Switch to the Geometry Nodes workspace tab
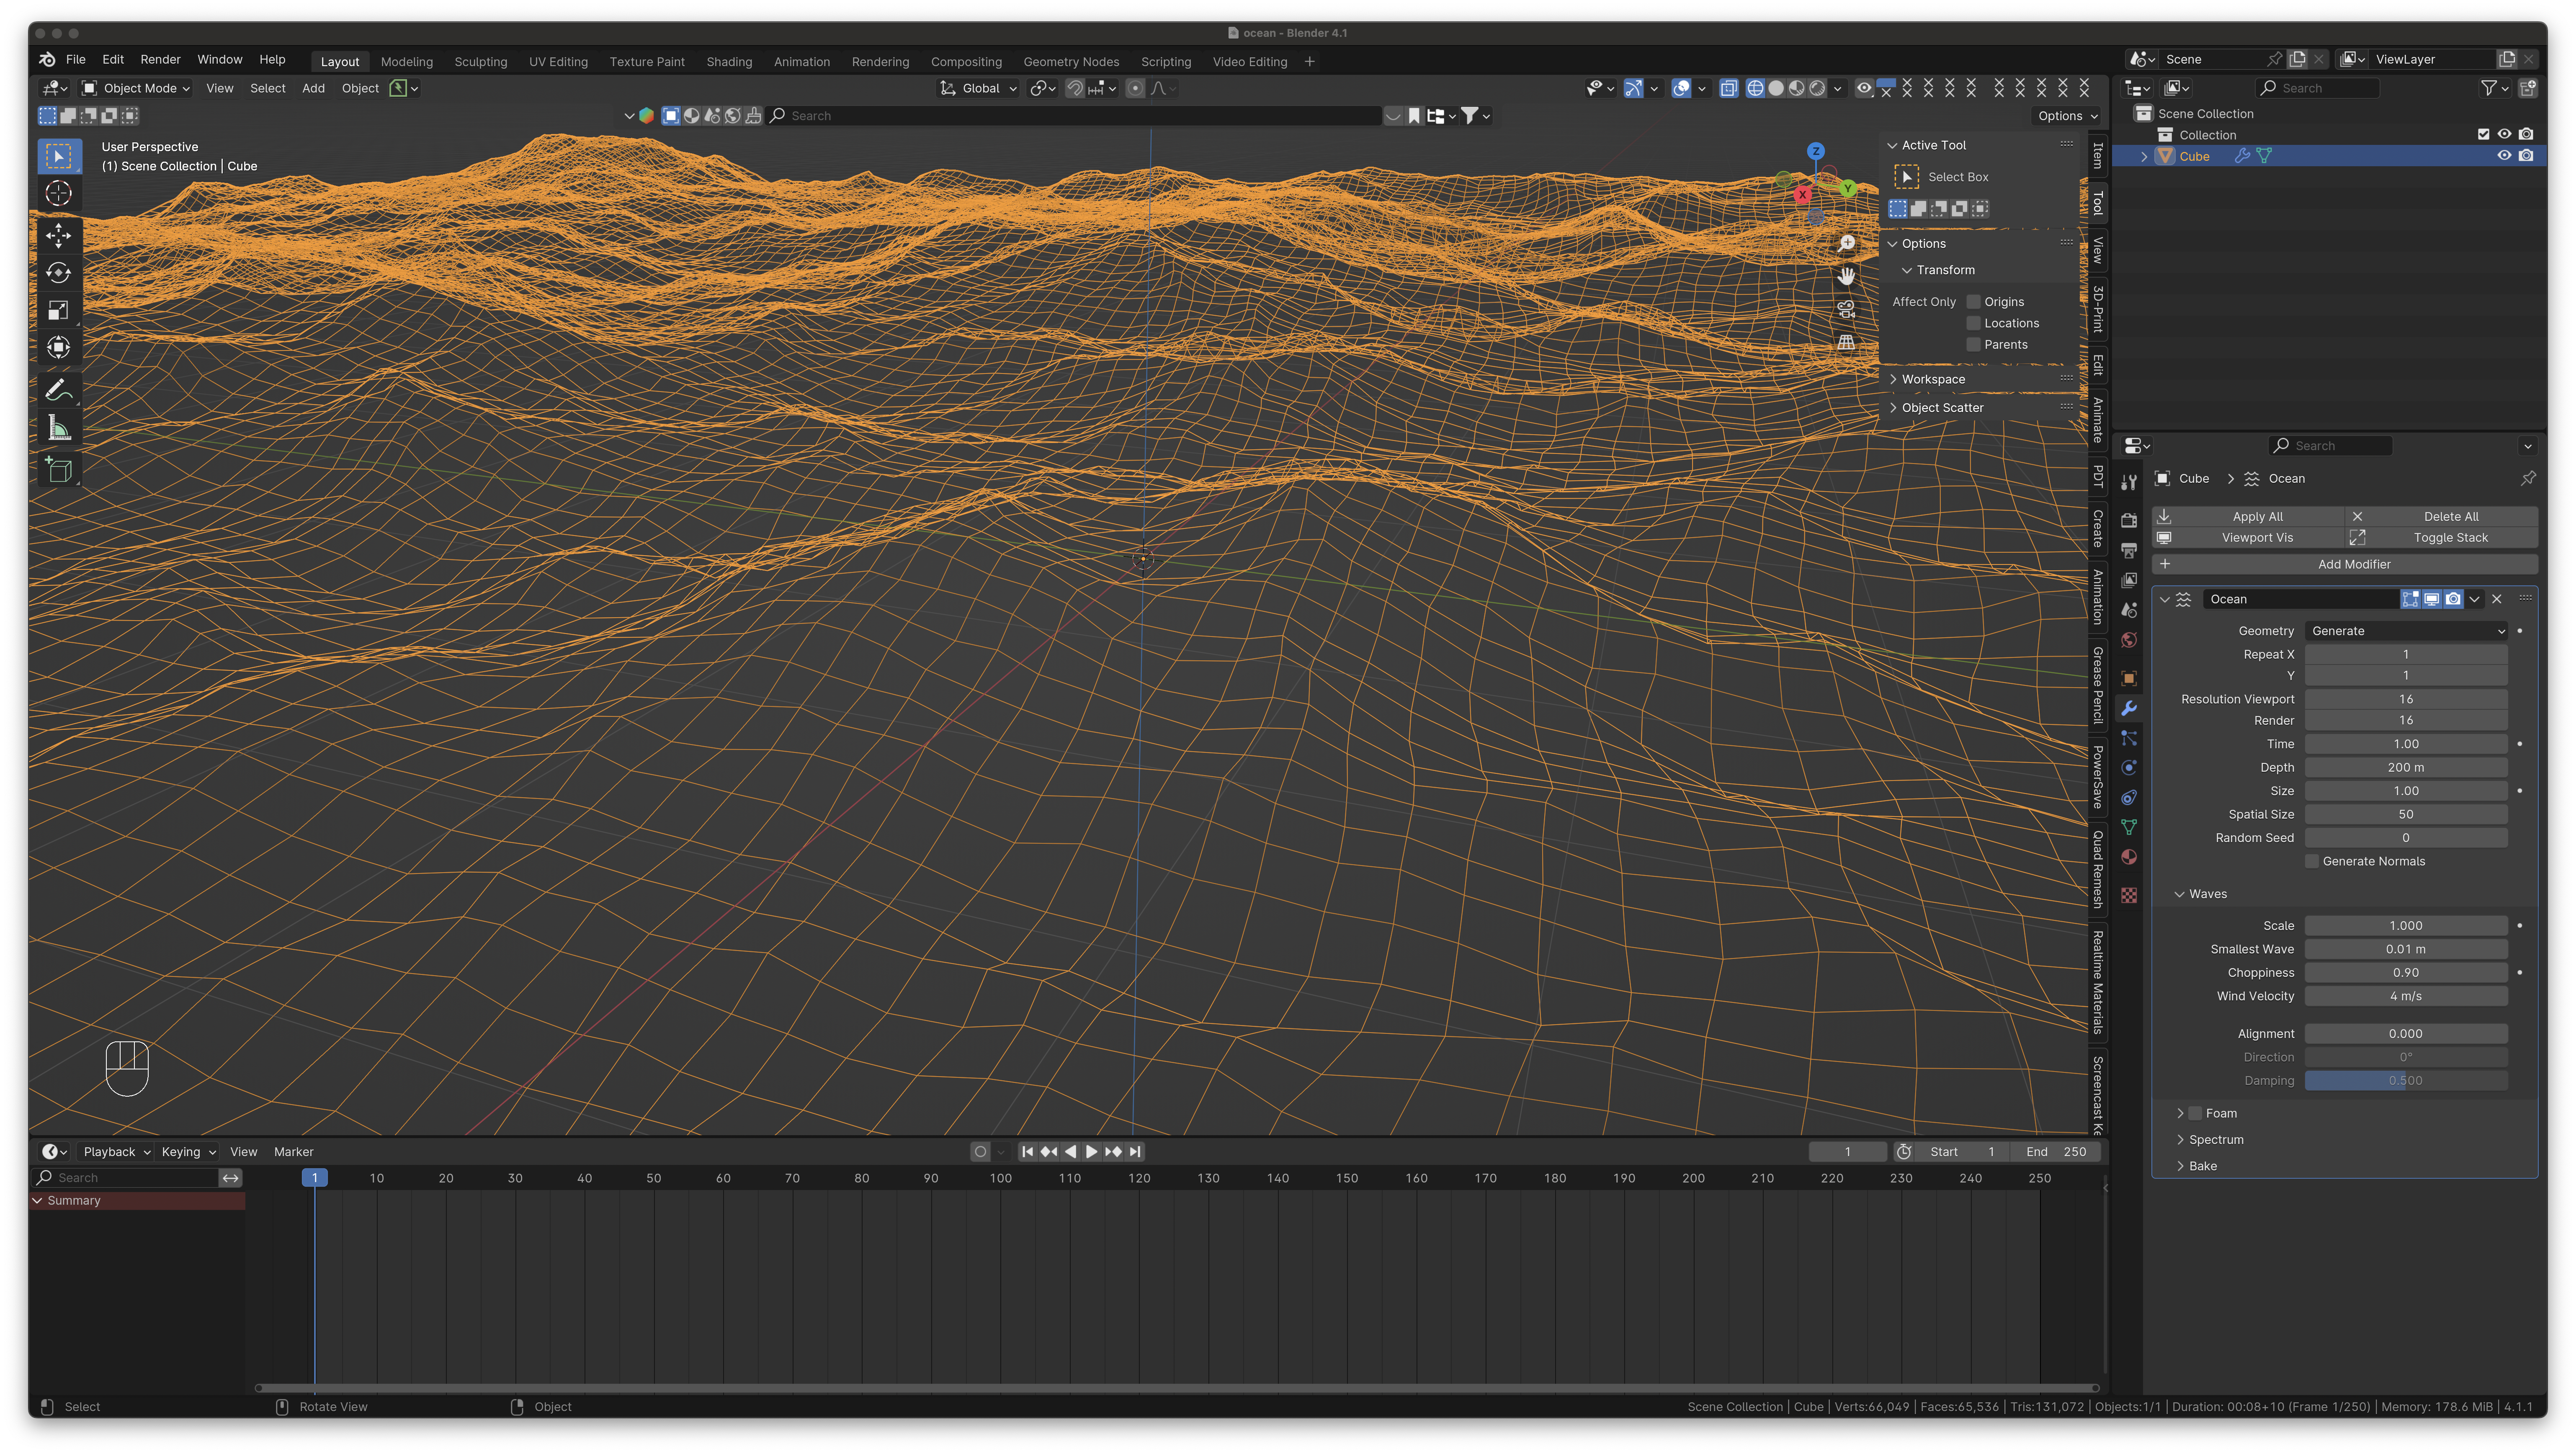 pyautogui.click(x=1071, y=62)
